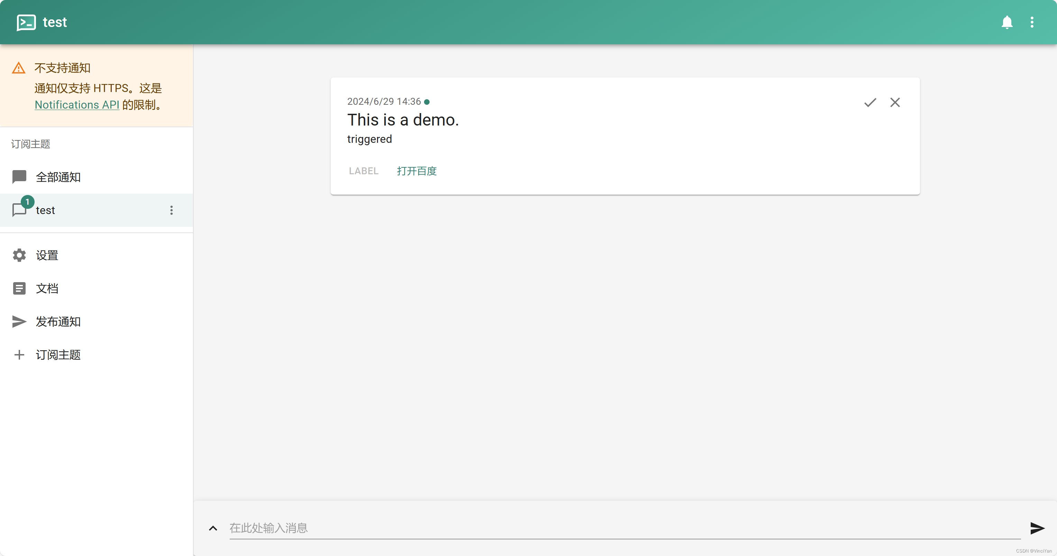Send the message with arrow icon

click(x=1037, y=528)
